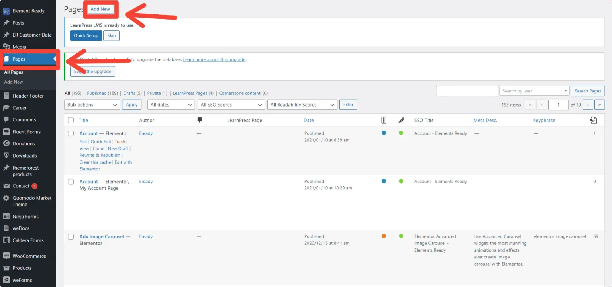Image resolution: width=612 pixels, height=287 pixels.
Task: Sort by the Readability quill column icon
Action: (x=401, y=120)
